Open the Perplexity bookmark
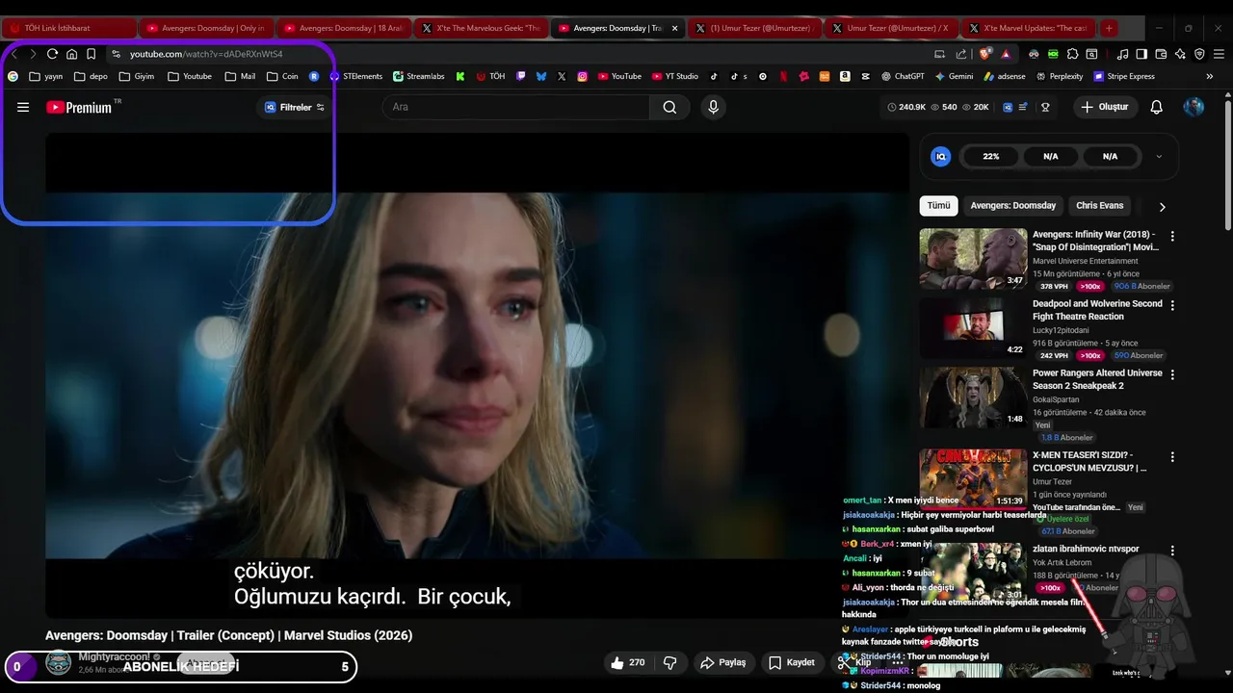The height and width of the screenshot is (693, 1233). (x=1059, y=76)
